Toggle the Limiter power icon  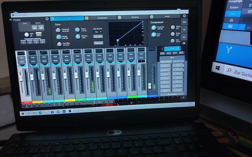152,16
